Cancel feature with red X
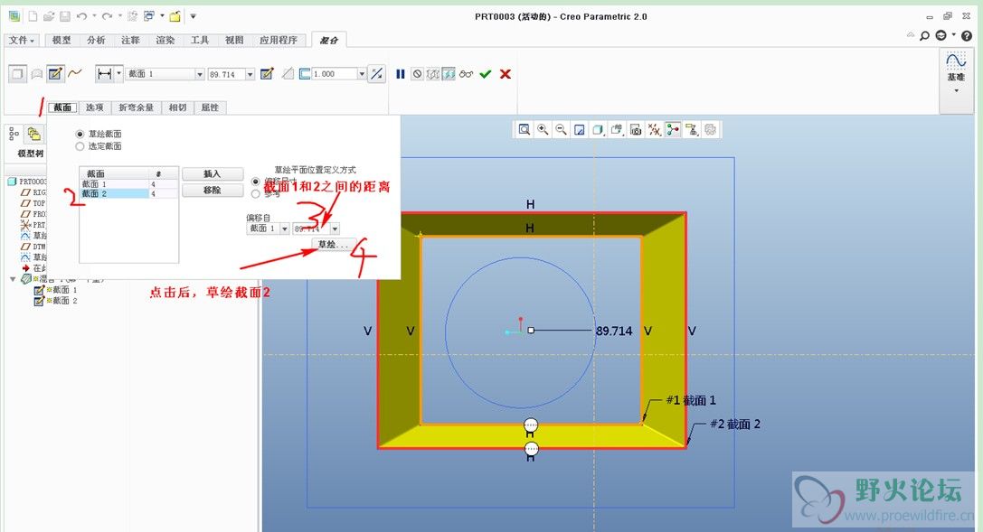The width and height of the screenshot is (983, 532). pyautogui.click(x=506, y=74)
